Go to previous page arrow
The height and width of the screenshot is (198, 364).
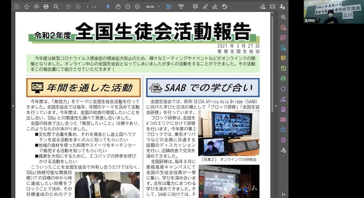tap(68, 7)
